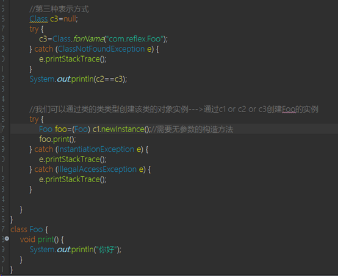
Task: Collapse the print() method fold marker
Action: tap(7, 239)
